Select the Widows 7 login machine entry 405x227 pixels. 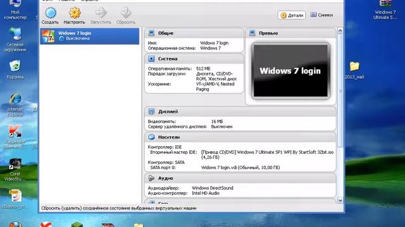pos(89,36)
